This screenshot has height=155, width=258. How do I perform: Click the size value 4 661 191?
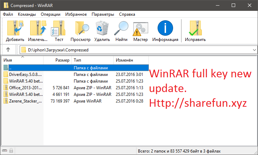point(61,94)
